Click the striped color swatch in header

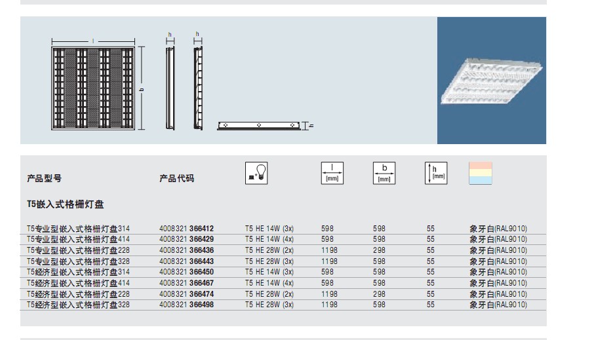[x=480, y=172]
